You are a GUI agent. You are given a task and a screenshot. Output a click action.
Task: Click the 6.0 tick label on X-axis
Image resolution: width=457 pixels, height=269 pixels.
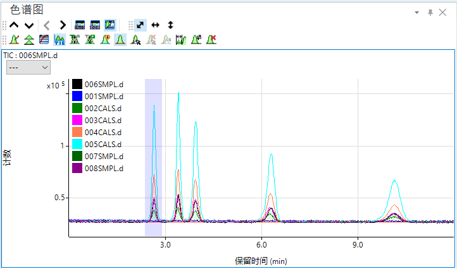click(261, 245)
